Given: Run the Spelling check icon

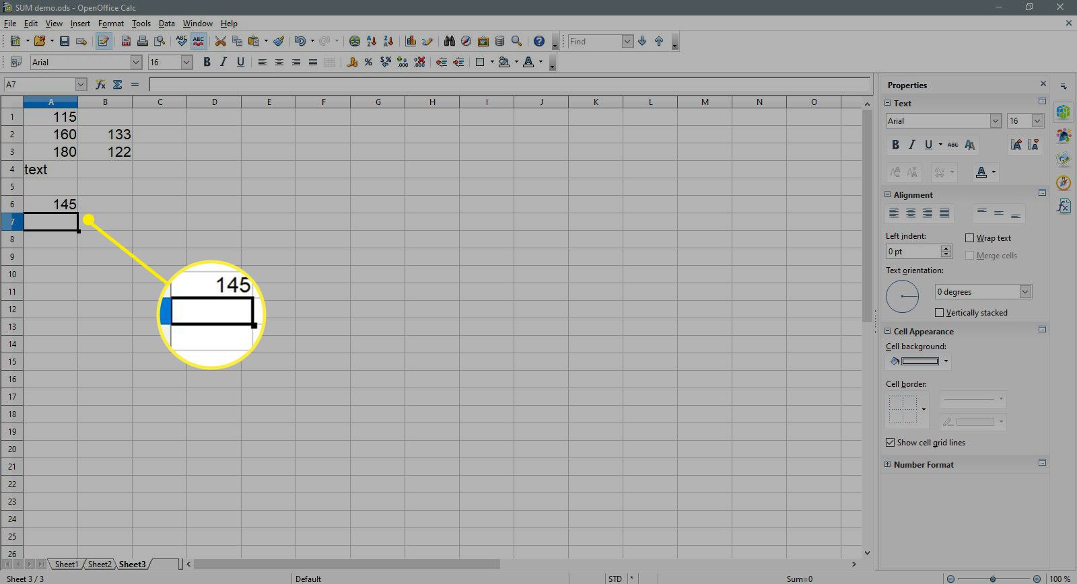Looking at the screenshot, I should pos(181,42).
